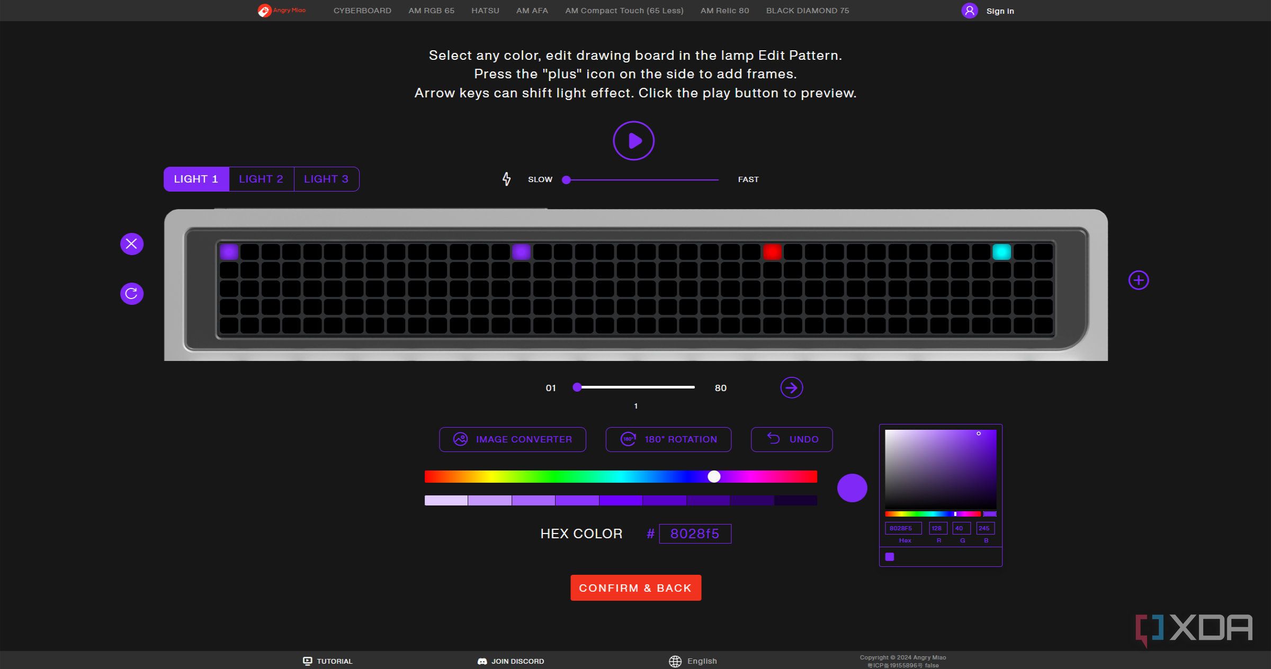Image resolution: width=1271 pixels, height=669 pixels.
Task: Select the LIGHT 1 tab
Action: click(196, 179)
